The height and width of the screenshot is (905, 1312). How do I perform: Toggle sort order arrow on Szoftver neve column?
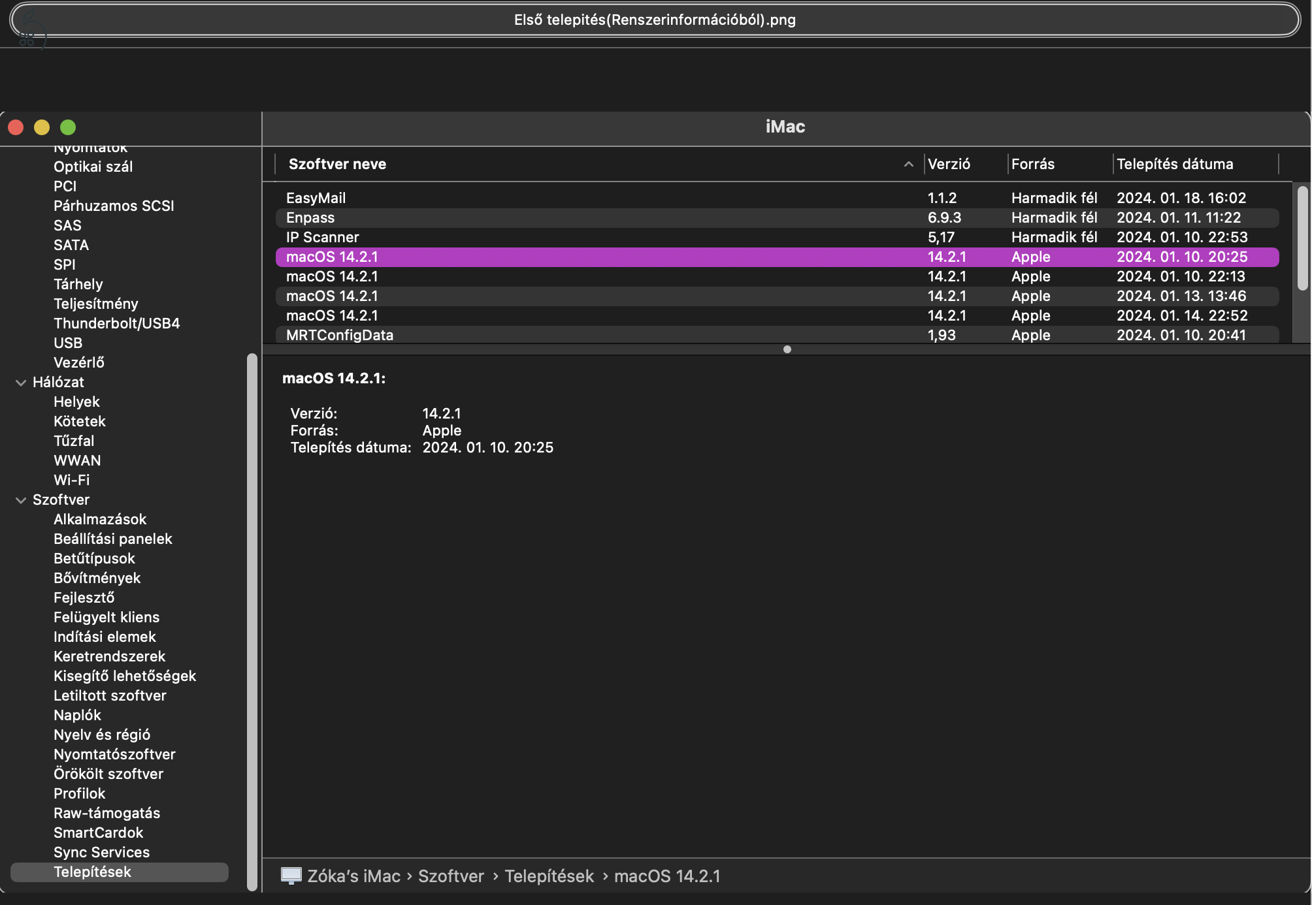coord(908,165)
